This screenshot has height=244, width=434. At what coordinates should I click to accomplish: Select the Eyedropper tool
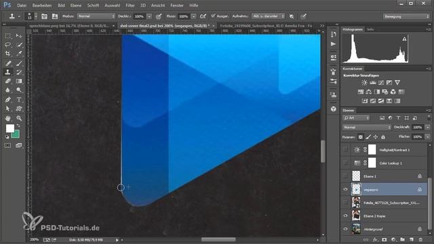[x=19, y=54]
